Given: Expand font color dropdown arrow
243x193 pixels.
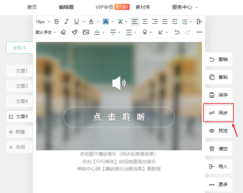Looking at the screenshot, I should [x=98, y=22].
